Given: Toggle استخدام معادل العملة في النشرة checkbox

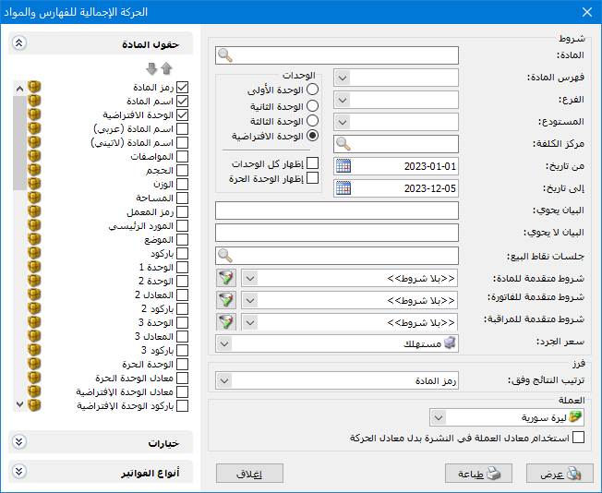Looking at the screenshot, I should pyautogui.click(x=578, y=437).
